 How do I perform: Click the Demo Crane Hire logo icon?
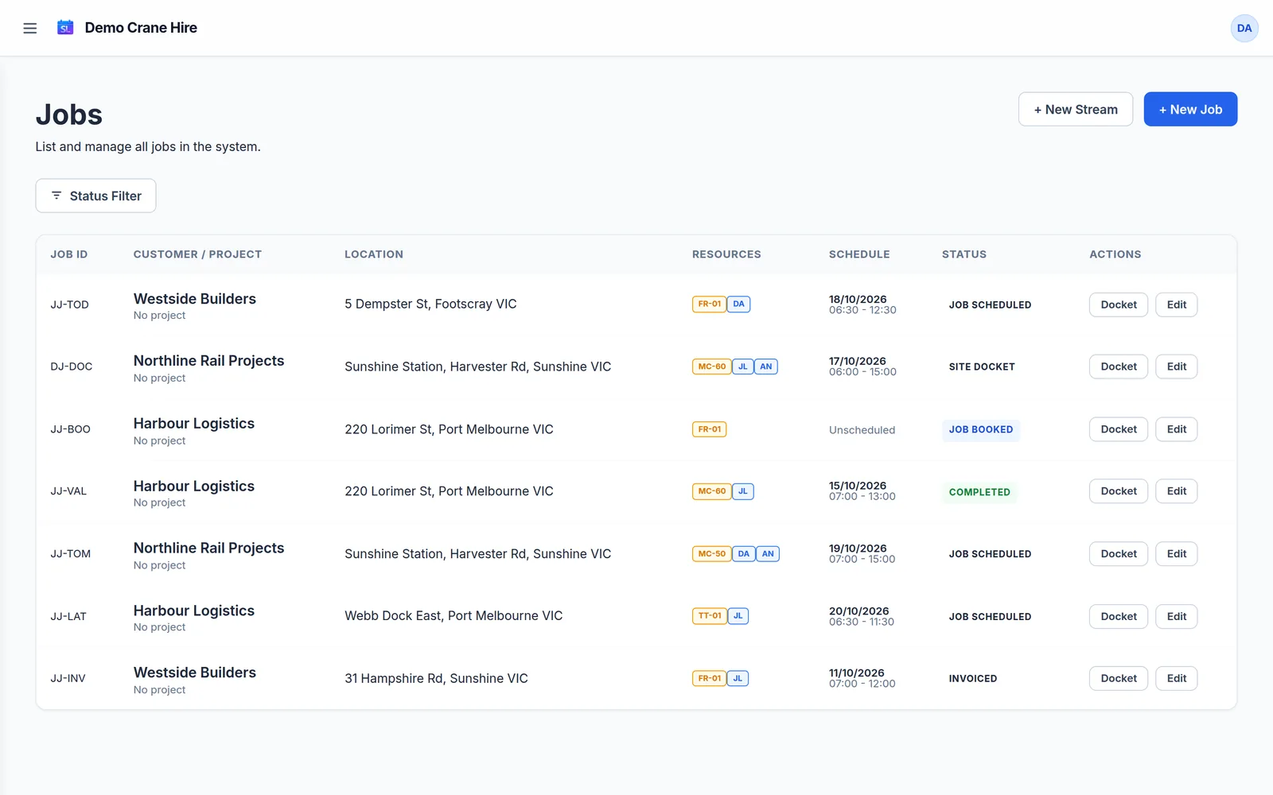[65, 28]
